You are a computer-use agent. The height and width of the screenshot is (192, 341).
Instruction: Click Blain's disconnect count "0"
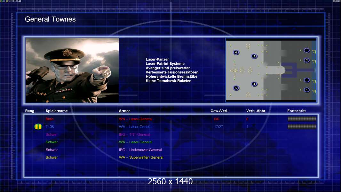[247, 119]
